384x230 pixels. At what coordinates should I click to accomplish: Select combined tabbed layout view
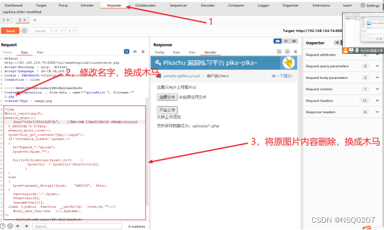click(294, 41)
